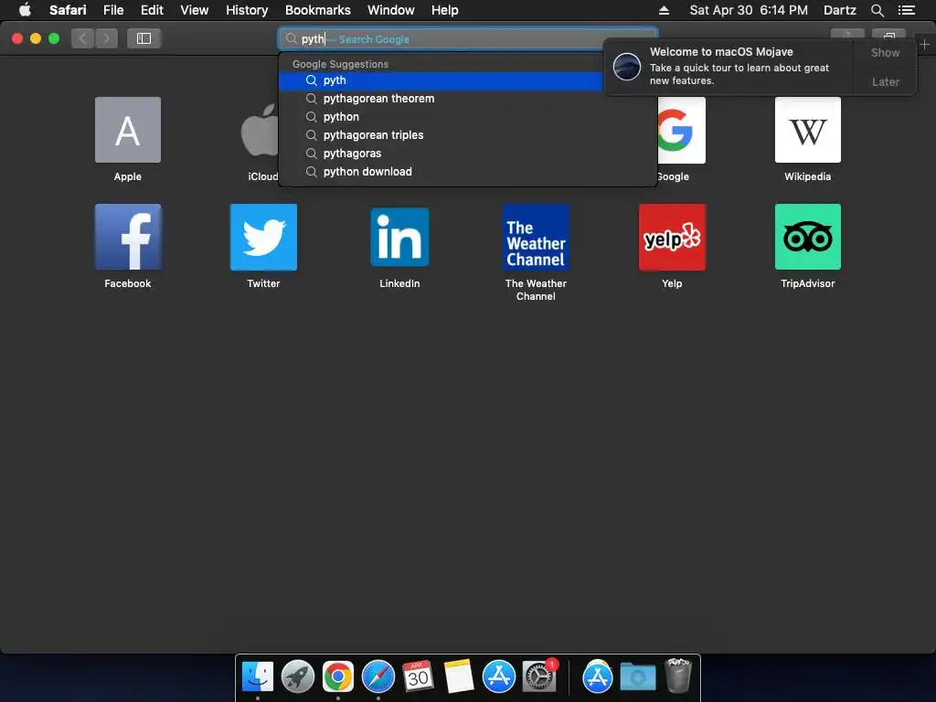This screenshot has height=702, width=936.
Task: Open the Trash in the Dock
Action: [x=678, y=675]
